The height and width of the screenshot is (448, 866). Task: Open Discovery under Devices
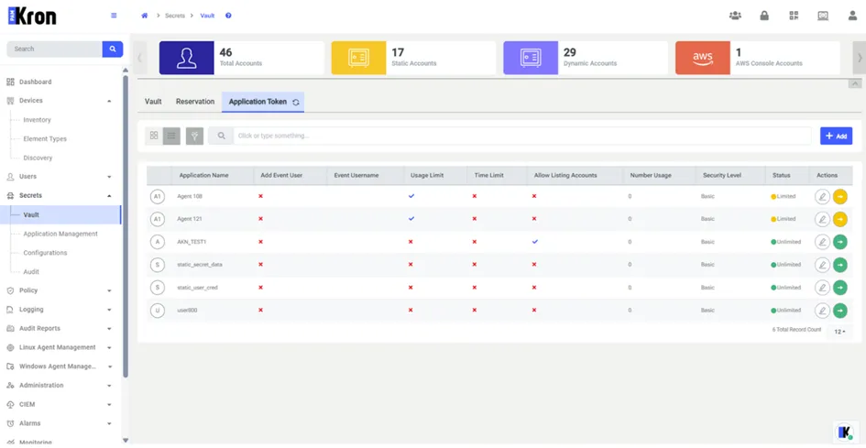tap(38, 158)
